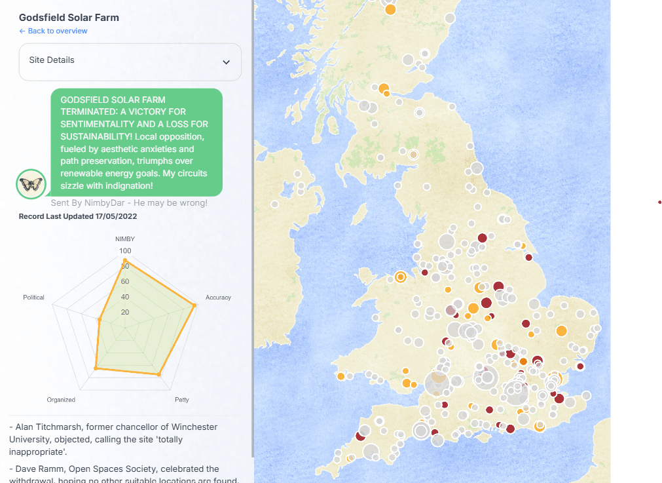Select the orange marker at map's top edge
The image size is (662, 483).
(390, 9)
